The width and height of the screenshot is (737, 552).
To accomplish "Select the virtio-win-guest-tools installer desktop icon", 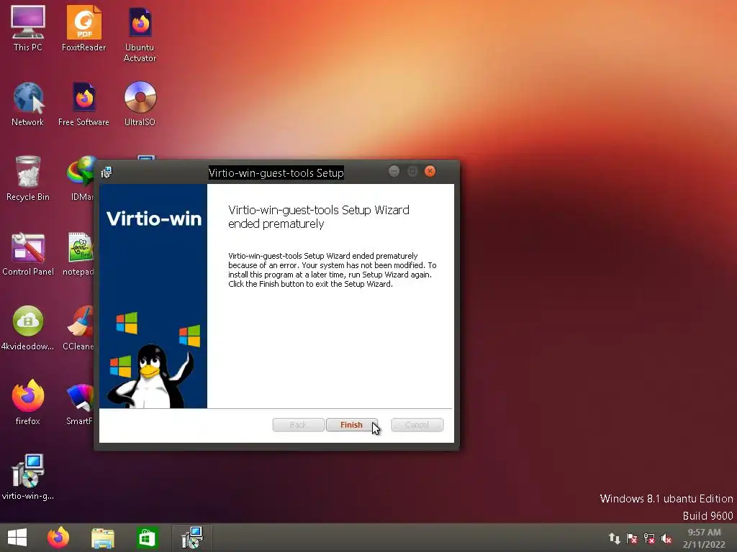I will (x=28, y=477).
